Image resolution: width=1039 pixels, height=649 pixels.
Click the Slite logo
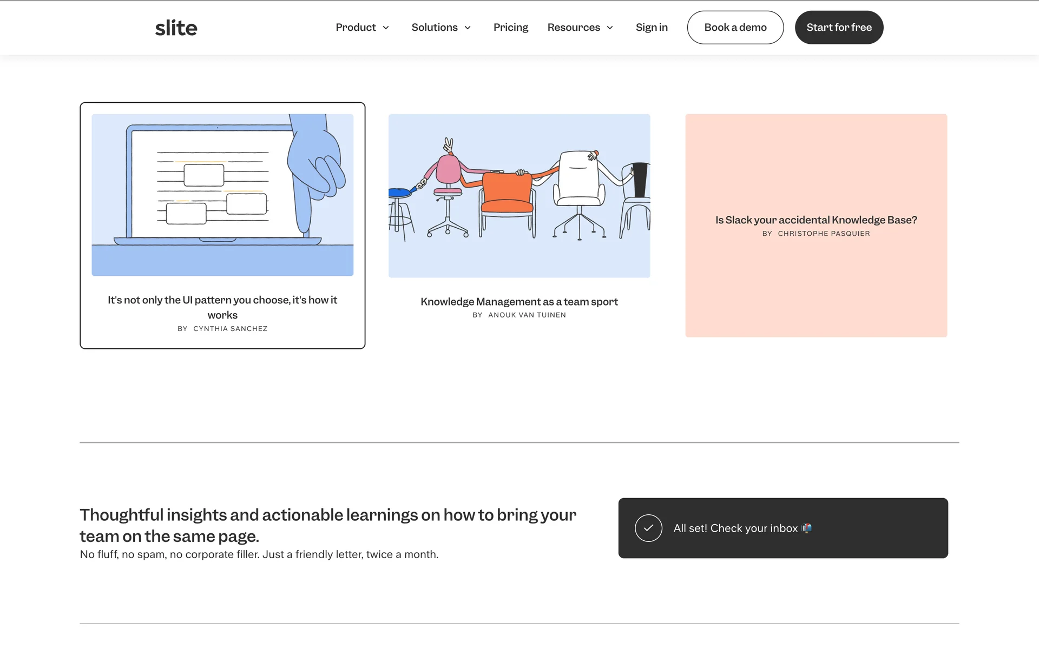(x=176, y=28)
